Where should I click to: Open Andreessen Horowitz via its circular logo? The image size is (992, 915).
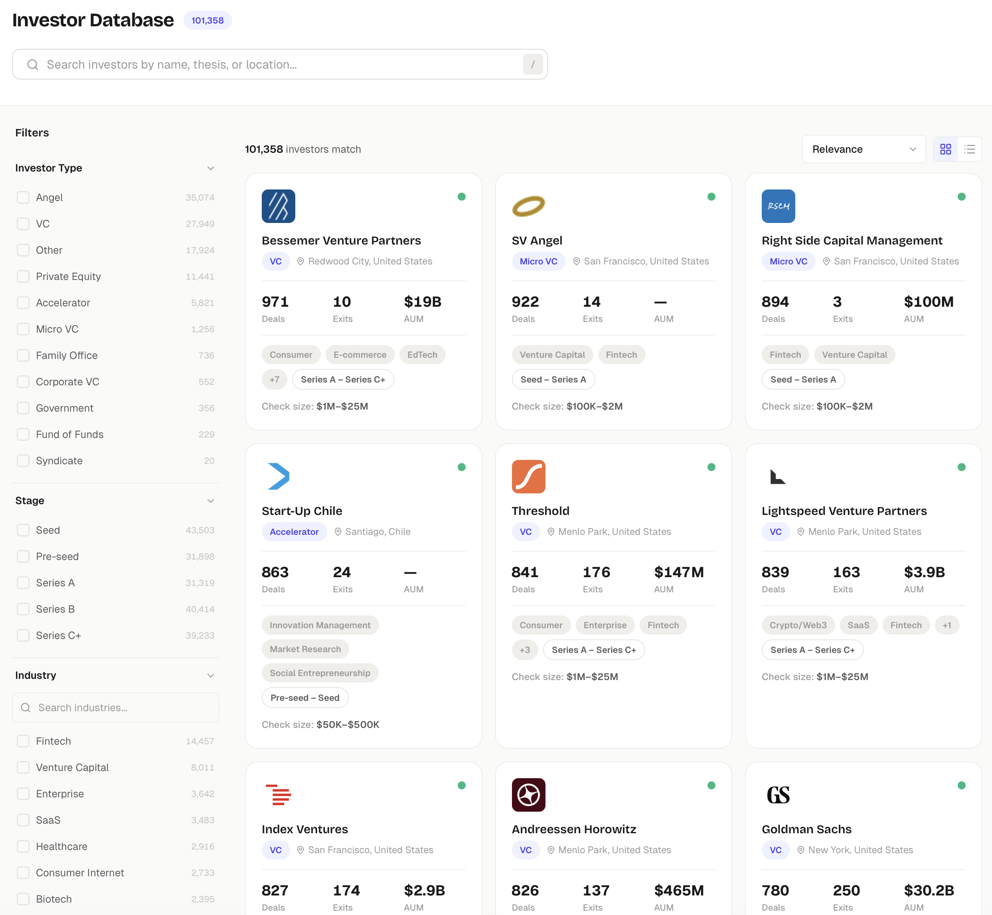tap(528, 795)
